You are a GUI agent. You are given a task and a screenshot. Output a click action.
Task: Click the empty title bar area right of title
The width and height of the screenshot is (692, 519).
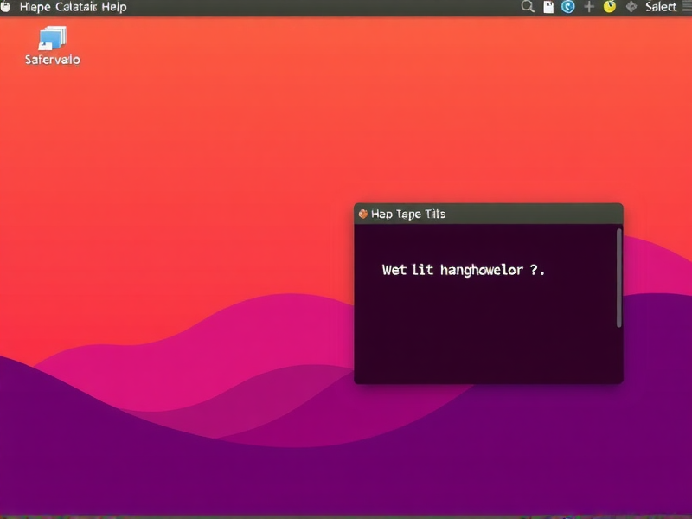536,214
